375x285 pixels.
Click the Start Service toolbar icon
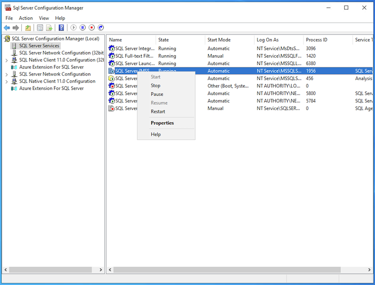(73, 28)
